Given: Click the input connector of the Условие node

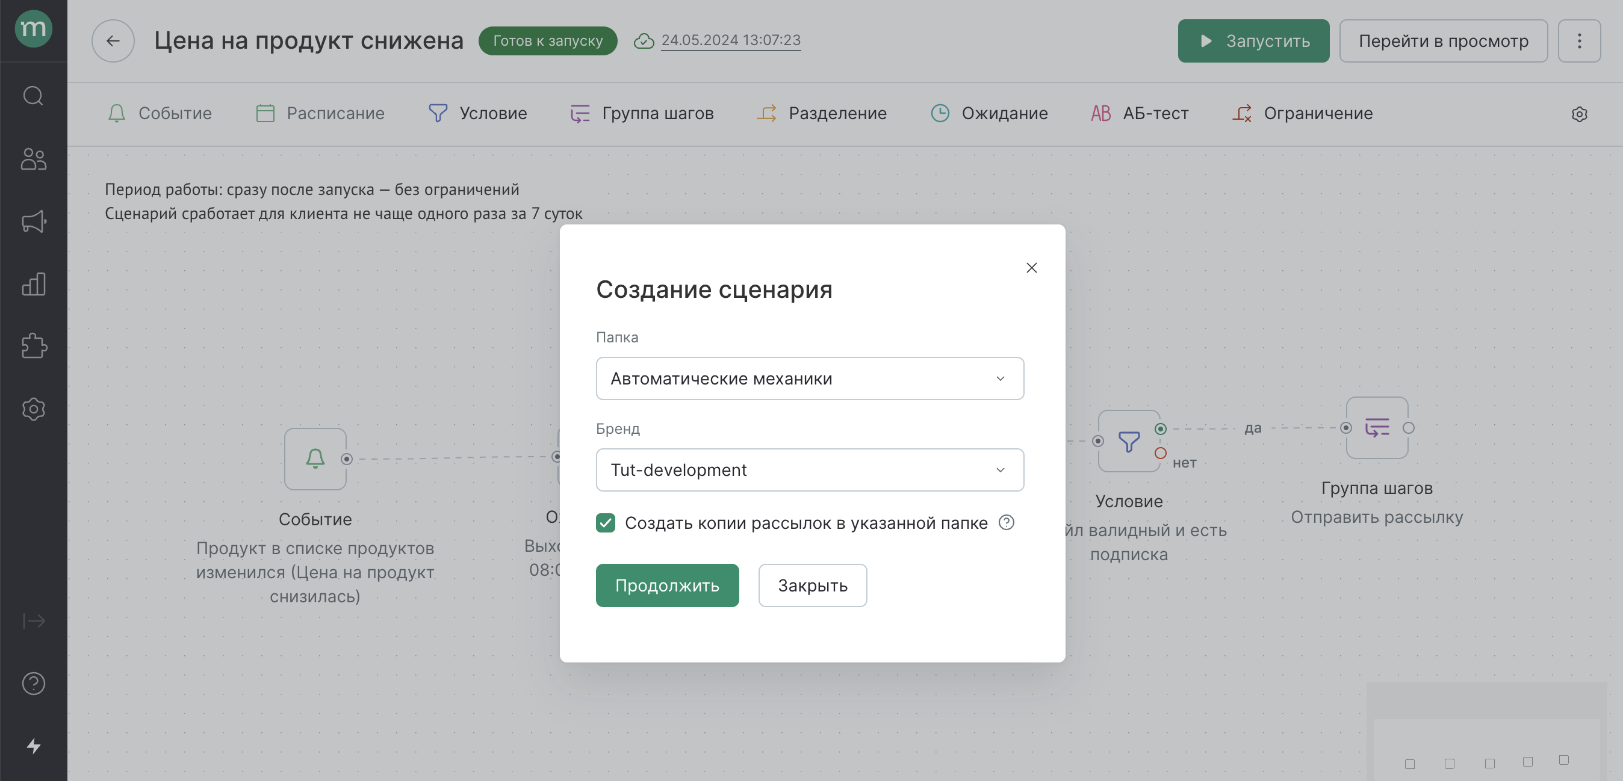Looking at the screenshot, I should (x=1097, y=441).
